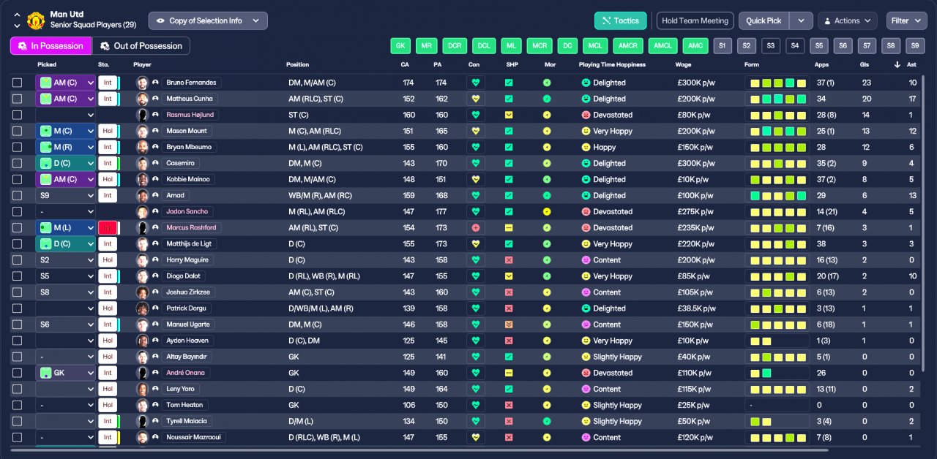Open Marcus Rashford's M (L) picked dropdown
Image resolution: width=937 pixels, height=459 pixels.
(66, 228)
